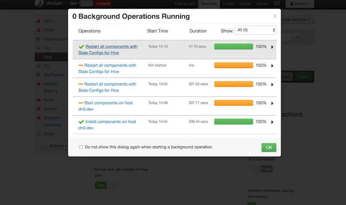The width and height of the screenshot is (346, 205).
Task: Go to the Dashboard tab
Action: pos(185,3)
